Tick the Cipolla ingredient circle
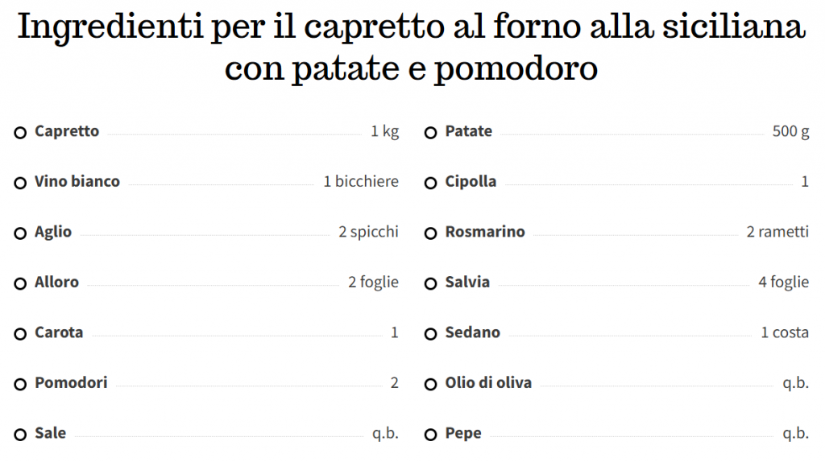The height and width of the screenshot is (462, 825). (x=430, y=183)
